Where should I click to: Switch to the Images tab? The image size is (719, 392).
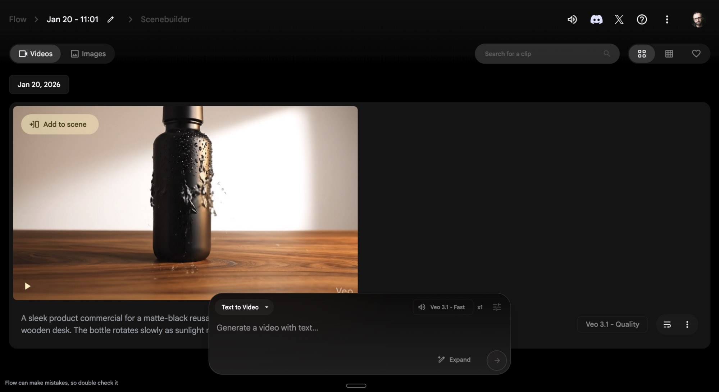(88, 54)
